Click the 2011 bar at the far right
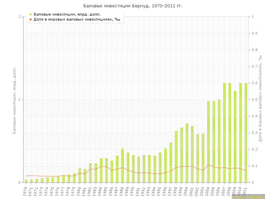 click(246, 133)
